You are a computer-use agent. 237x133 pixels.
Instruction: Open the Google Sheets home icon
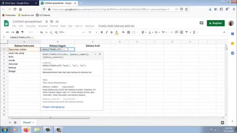pyautogui.click(x=6, y=23)
